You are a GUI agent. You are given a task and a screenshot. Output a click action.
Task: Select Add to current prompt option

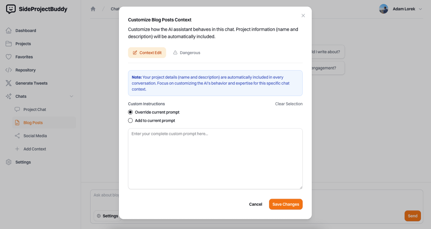coord(130,121)
